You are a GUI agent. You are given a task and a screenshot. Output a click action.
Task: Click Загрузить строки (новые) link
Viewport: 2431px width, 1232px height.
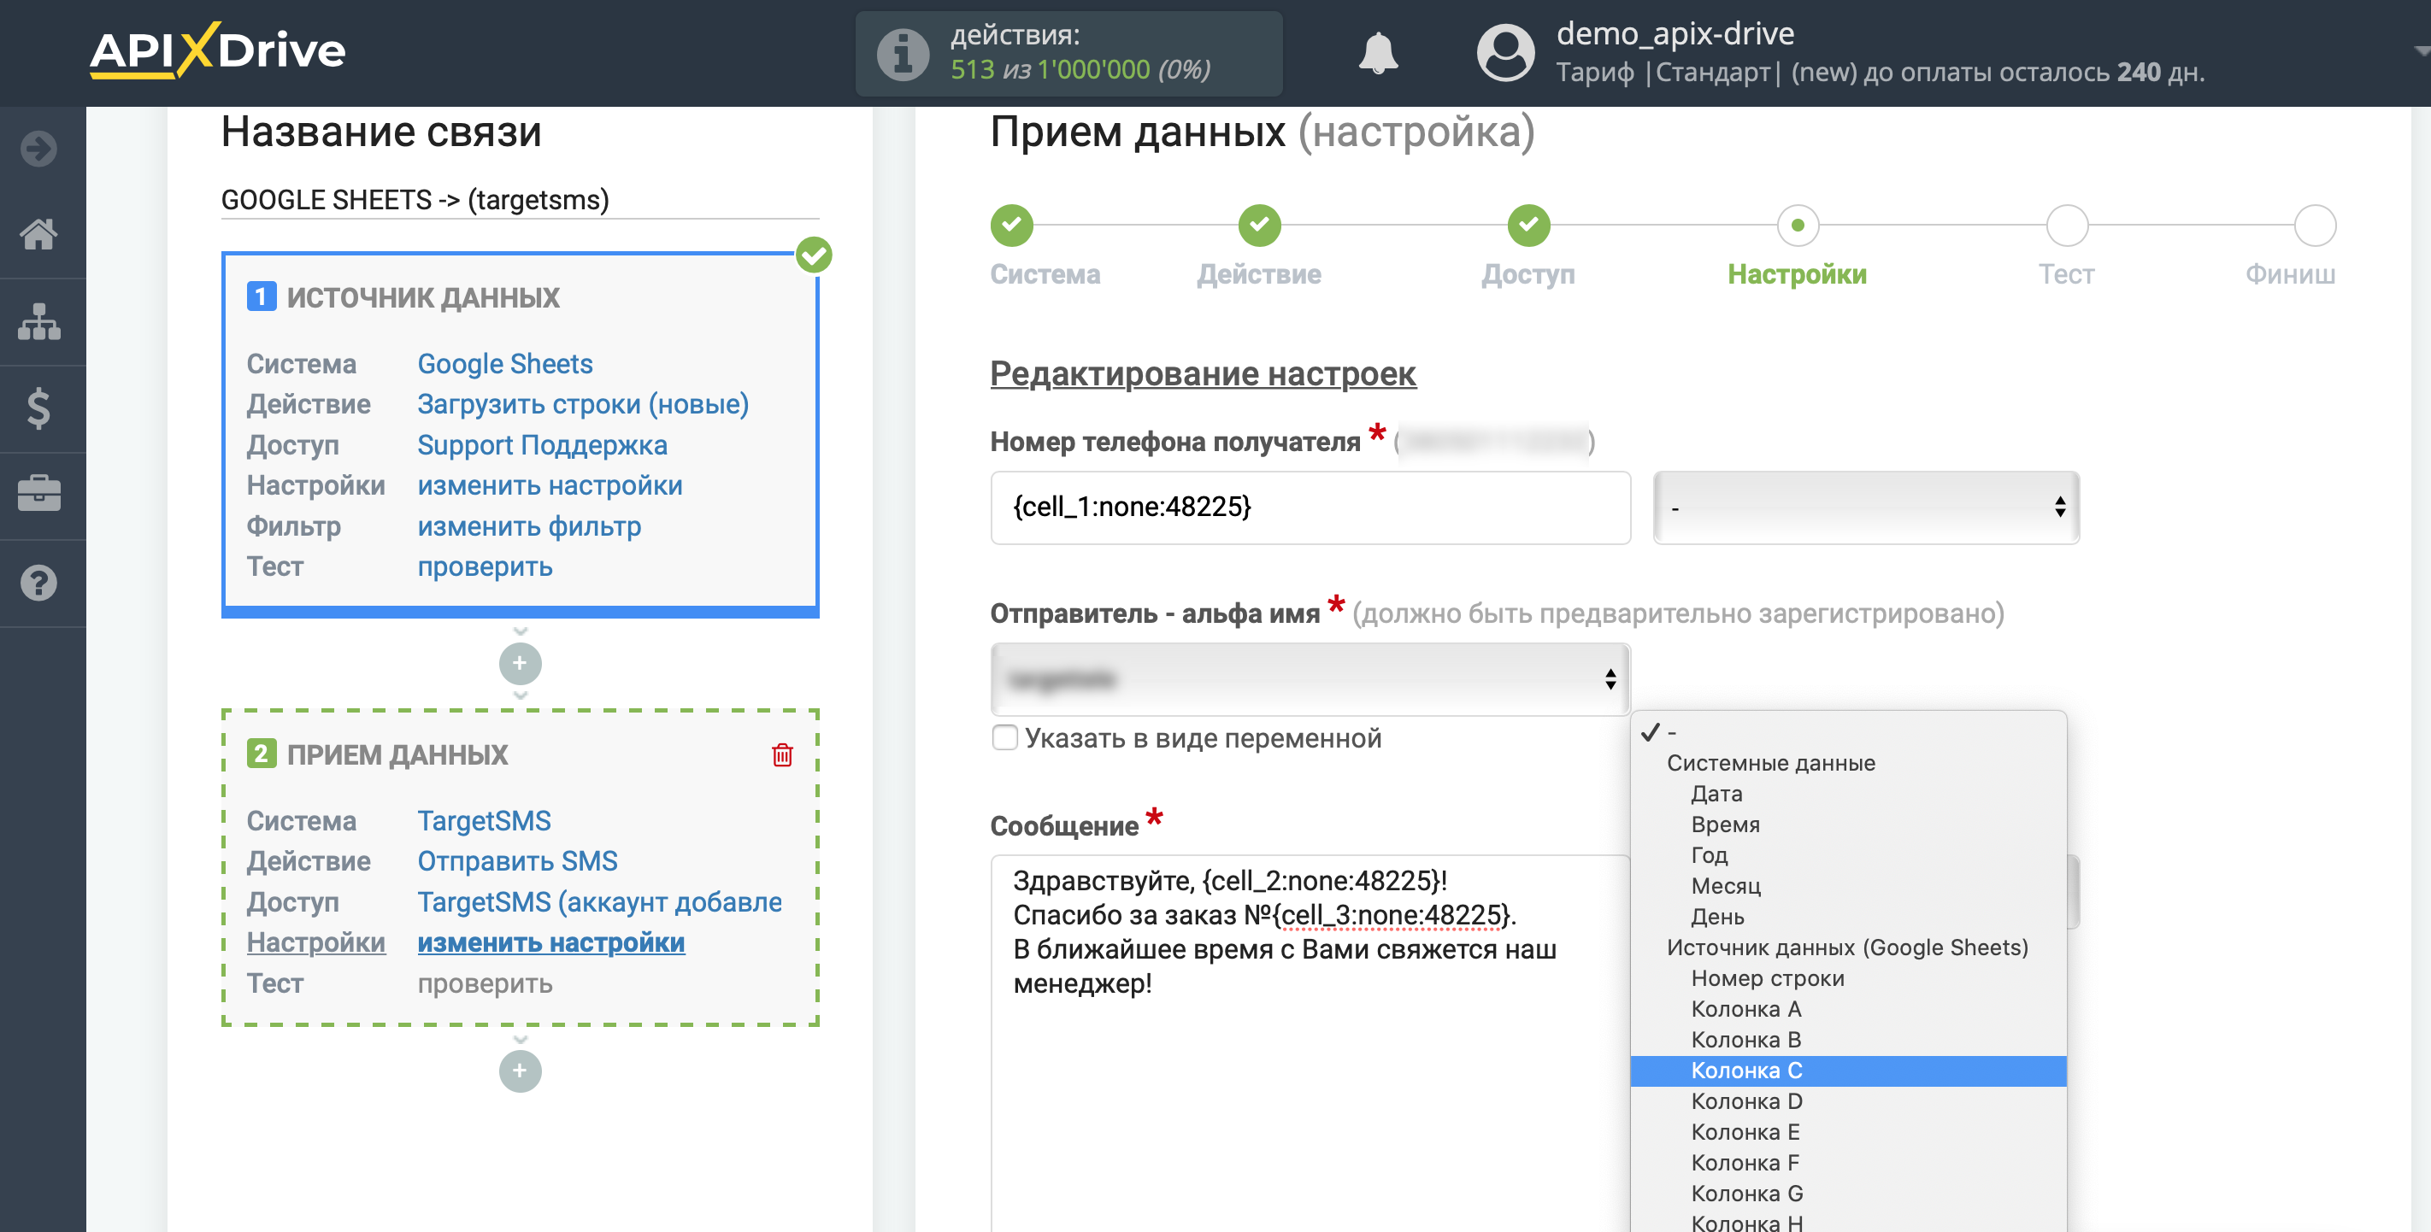click(x=583, y=405)
